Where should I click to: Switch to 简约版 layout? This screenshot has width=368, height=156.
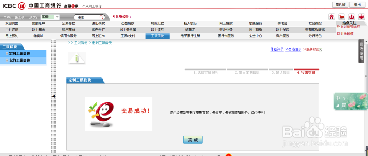coord(340,5)
